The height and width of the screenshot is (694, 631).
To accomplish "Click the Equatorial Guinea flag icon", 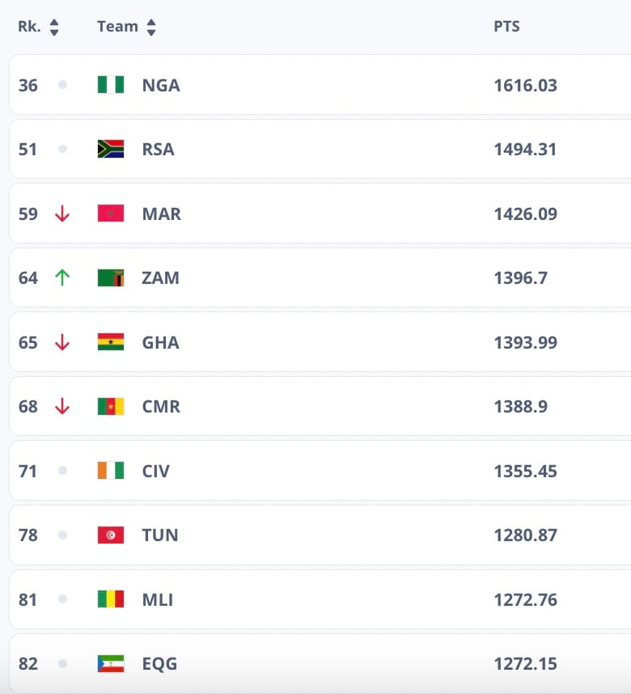I will (x=111, y=663).
